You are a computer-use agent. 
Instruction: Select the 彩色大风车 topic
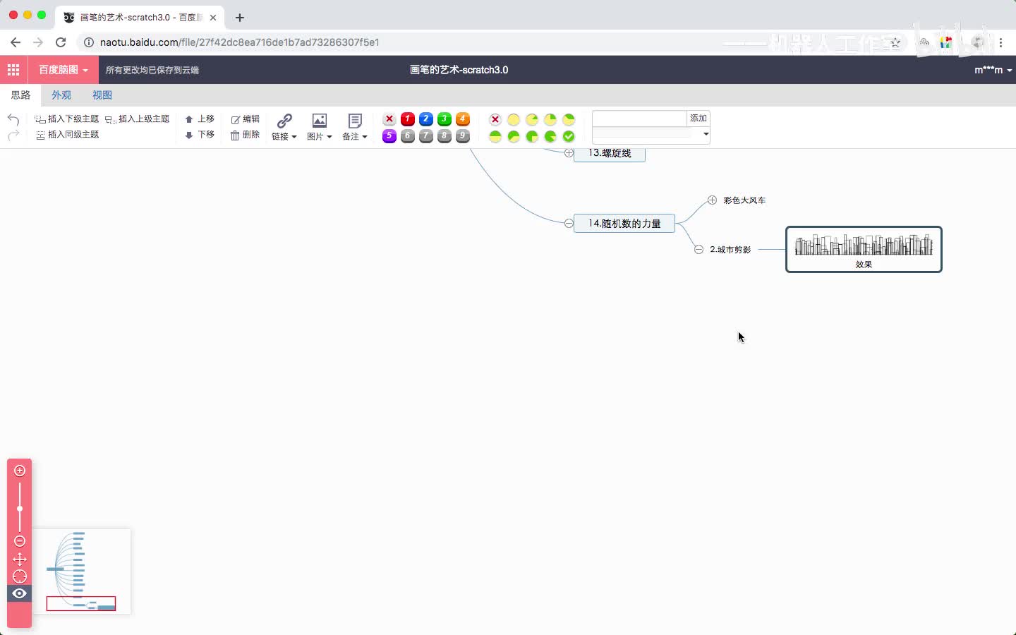point(744,200)
